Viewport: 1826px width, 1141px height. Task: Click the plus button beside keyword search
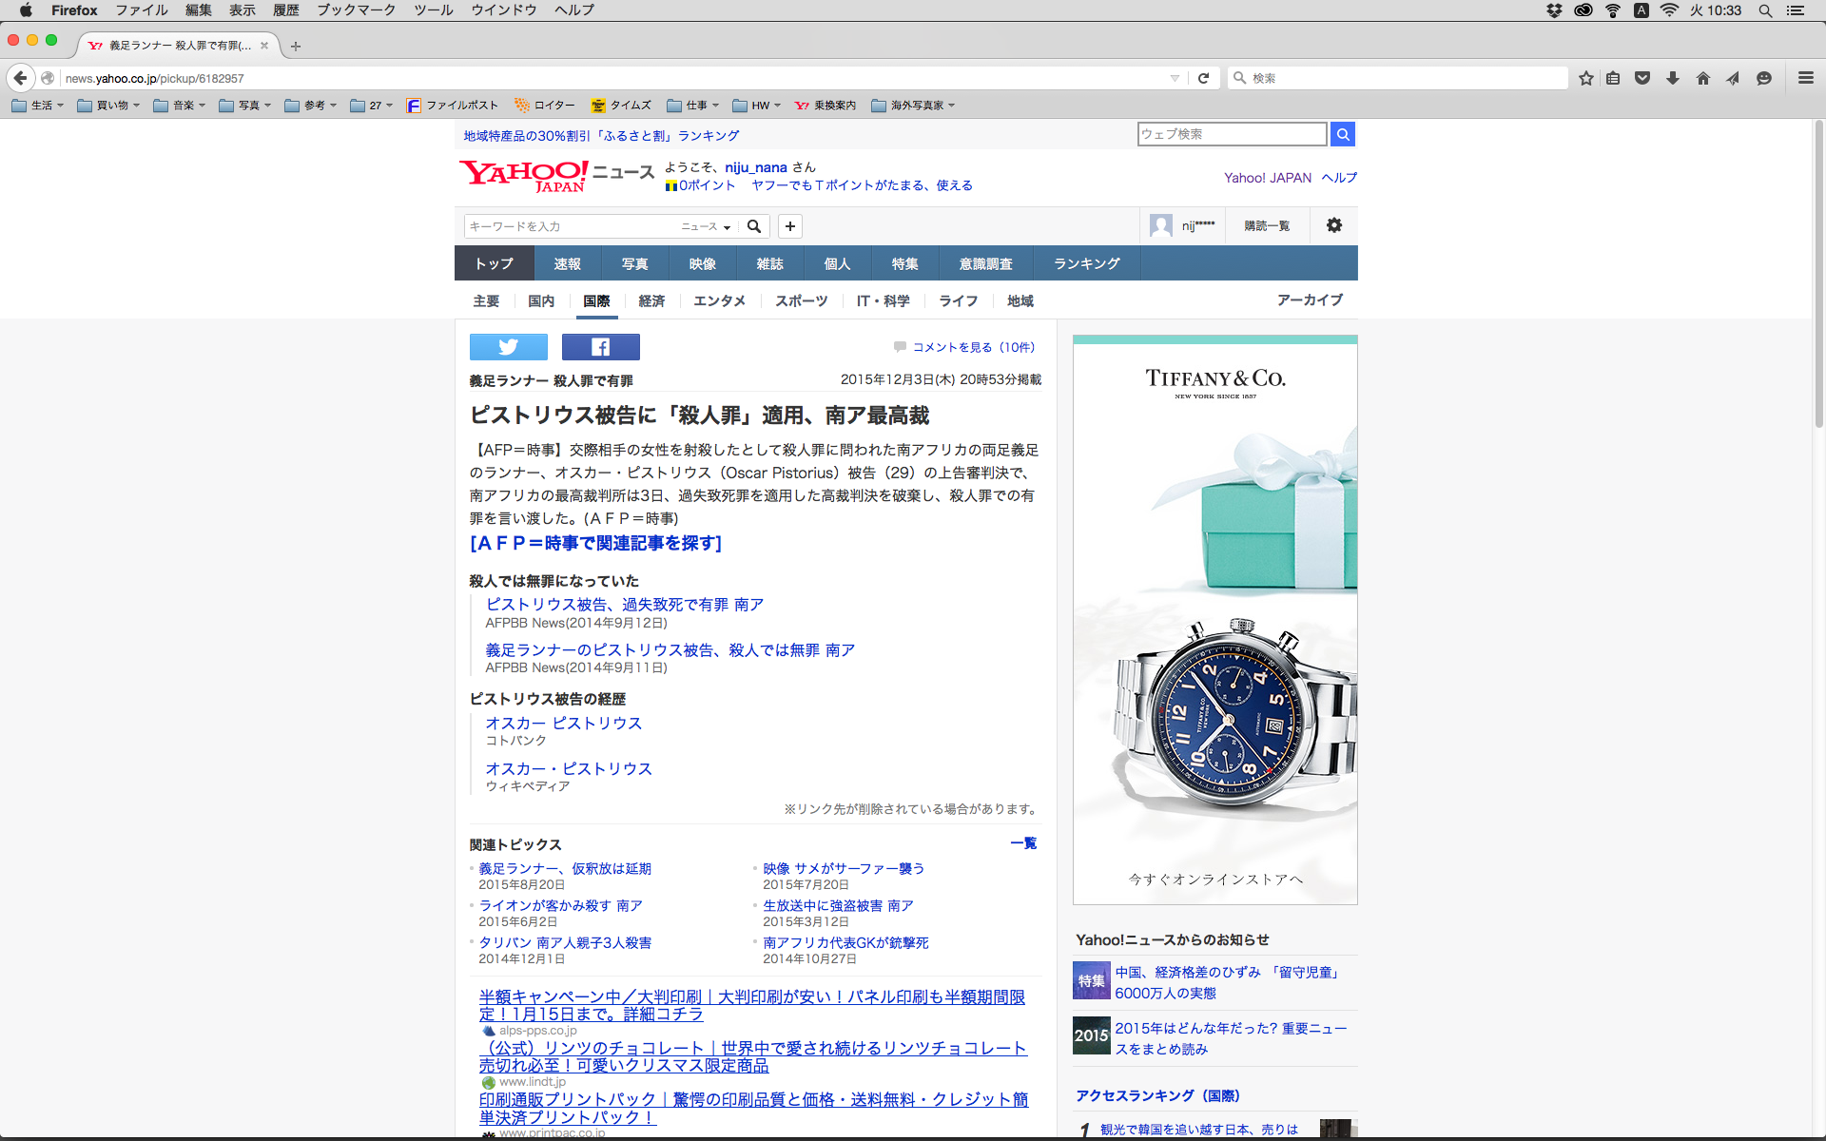coord(789,226)
